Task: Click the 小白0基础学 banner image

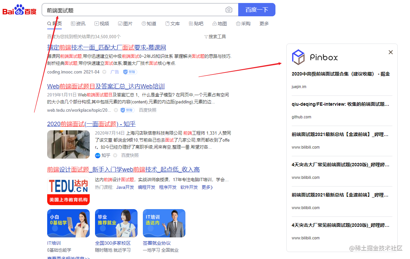Action: click(x=68, y=223)
